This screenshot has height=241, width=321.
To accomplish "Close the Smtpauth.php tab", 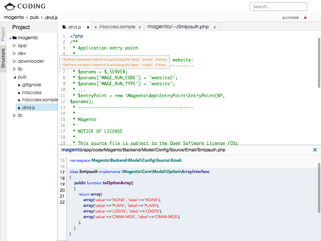I will 215,27.
